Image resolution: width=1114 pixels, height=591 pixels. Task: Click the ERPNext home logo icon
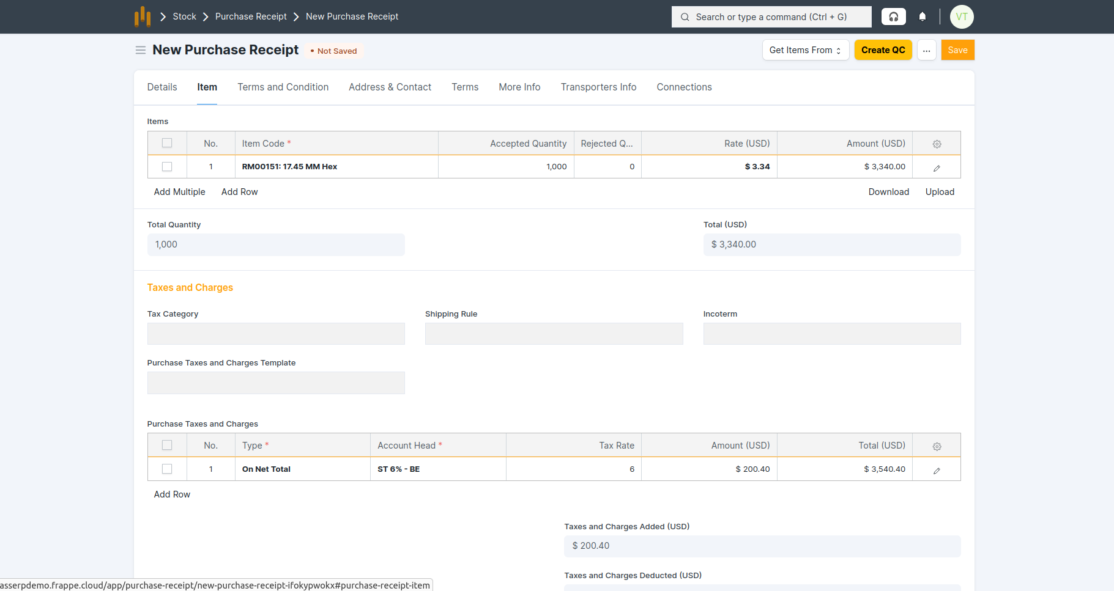143,17
